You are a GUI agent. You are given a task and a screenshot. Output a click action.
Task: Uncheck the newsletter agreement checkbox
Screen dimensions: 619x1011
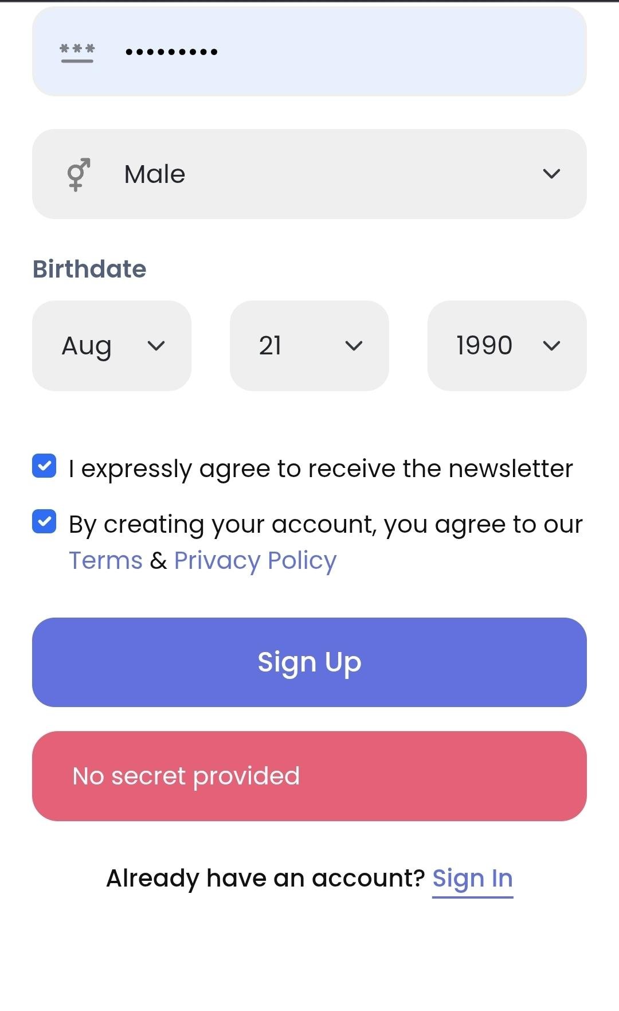click(44, 466)
